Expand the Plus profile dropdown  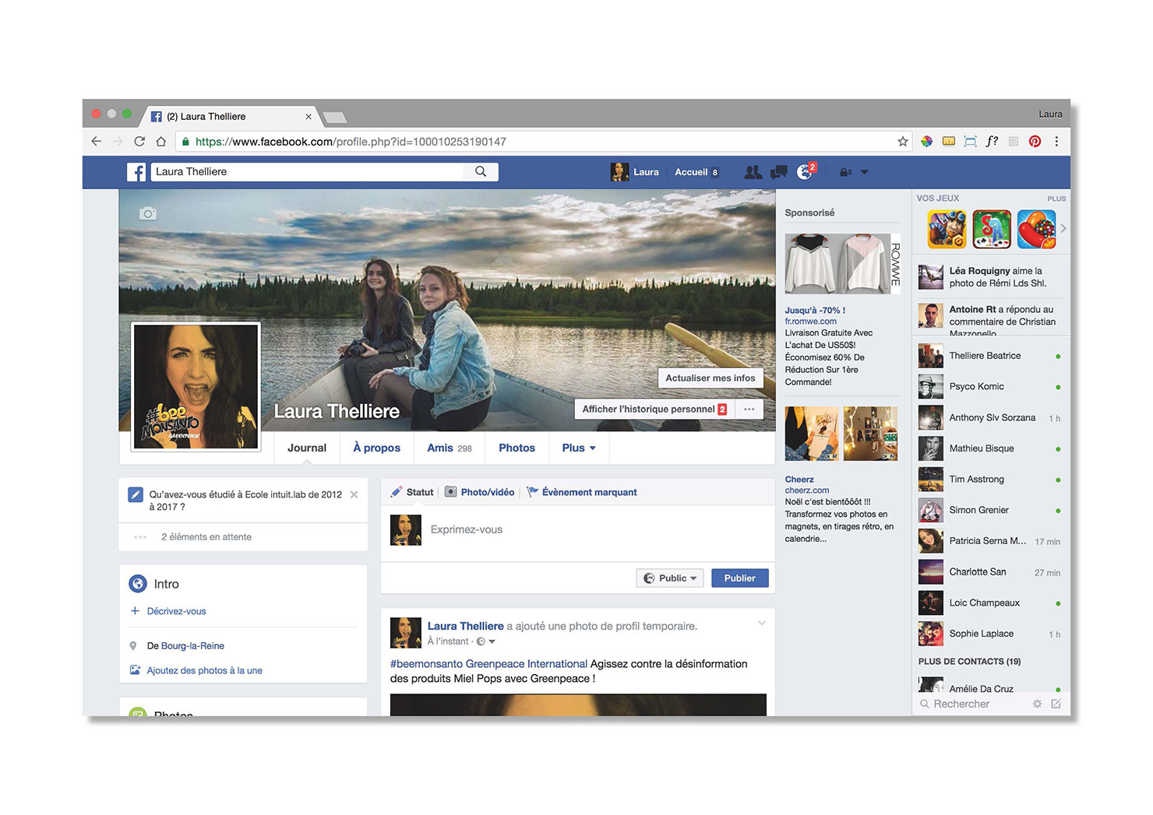(x=578, y=448)
